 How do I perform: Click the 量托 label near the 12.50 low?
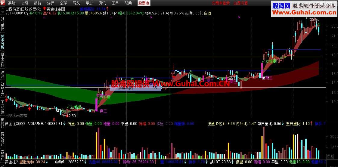pos(60,110)
